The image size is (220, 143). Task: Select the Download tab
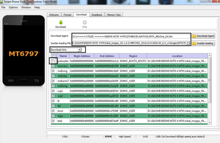click(81, 15)
